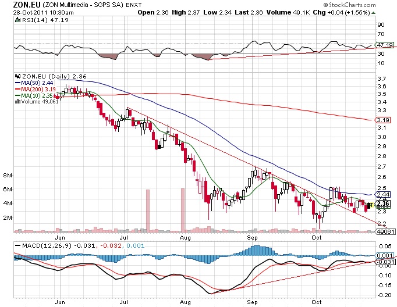Click the -0.031 MACD value tag on axis
This screenshot has width=397, height=307.
tap(384, 262)
